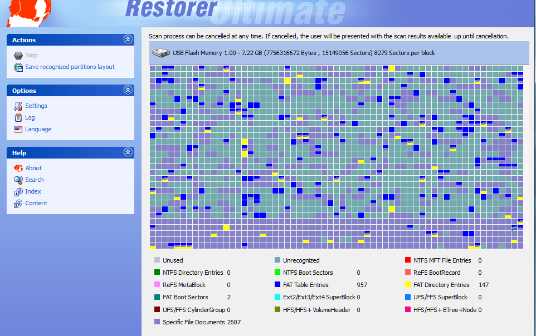Click the Save recognized partitions layout icon

18,67
